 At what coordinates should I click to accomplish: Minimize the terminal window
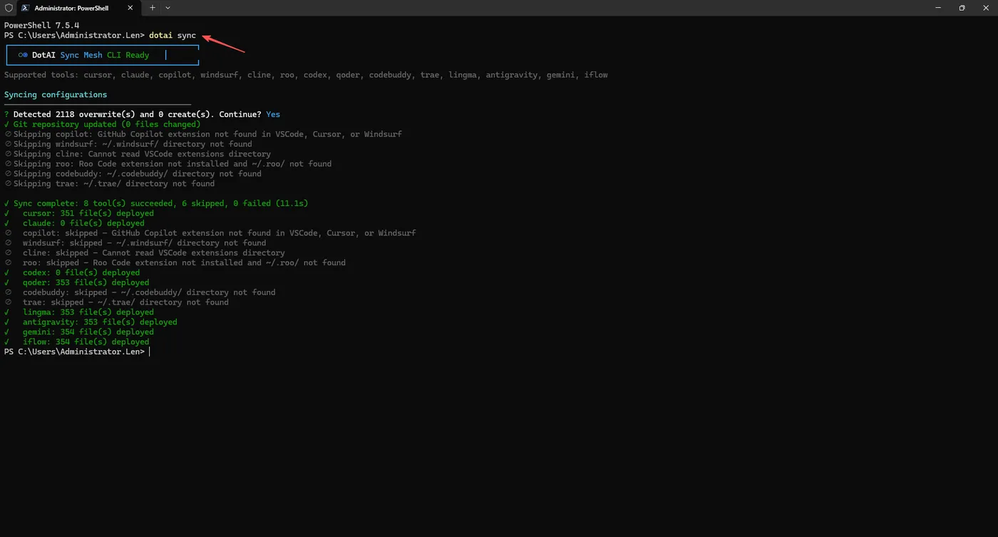pos(939,8)
